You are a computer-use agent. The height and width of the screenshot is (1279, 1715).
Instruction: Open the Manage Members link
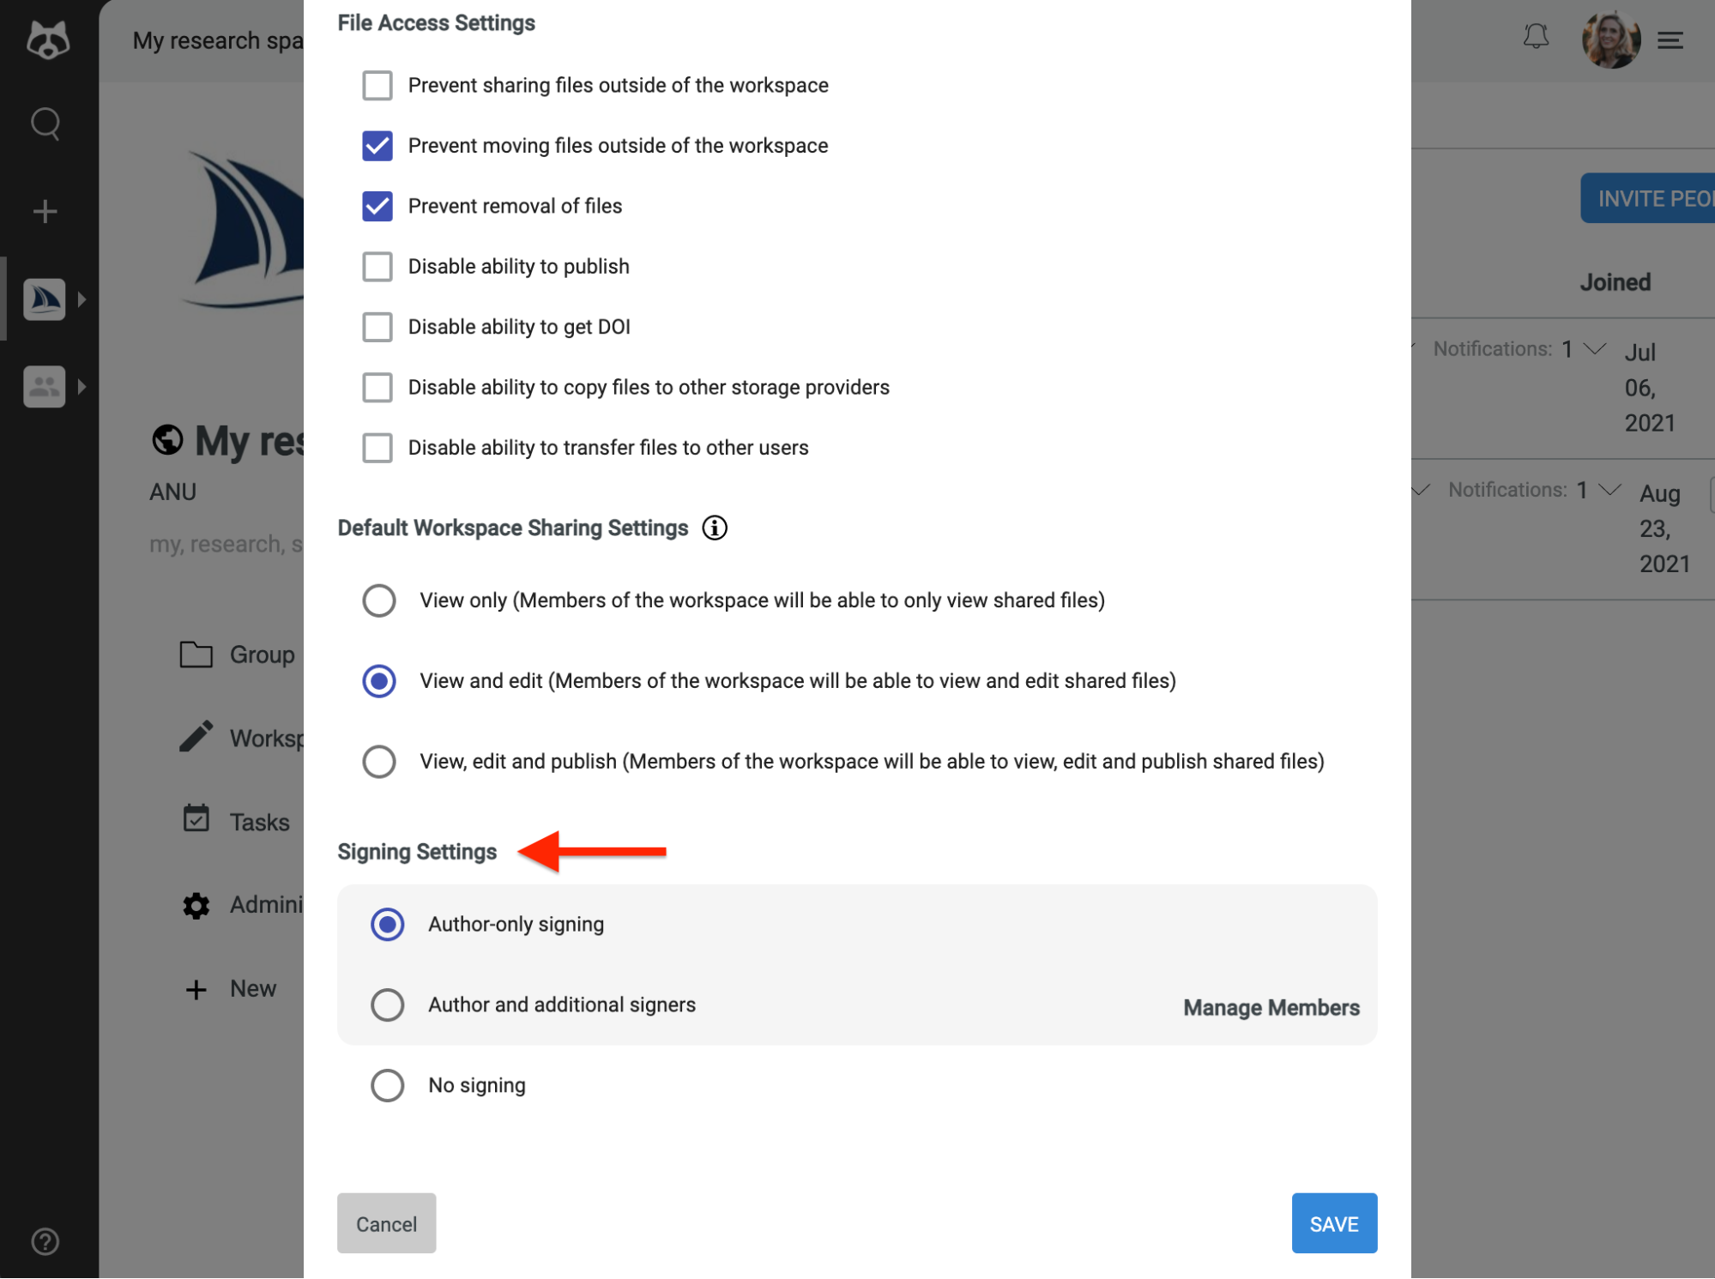(1271, 1007)
